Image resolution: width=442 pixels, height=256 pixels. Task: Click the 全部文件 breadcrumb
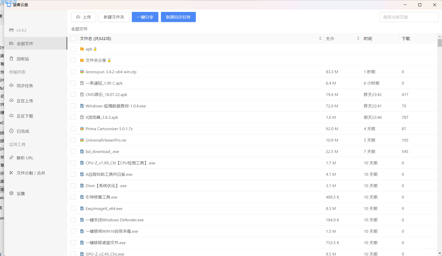pyautogui.click(x=79, y=29)
